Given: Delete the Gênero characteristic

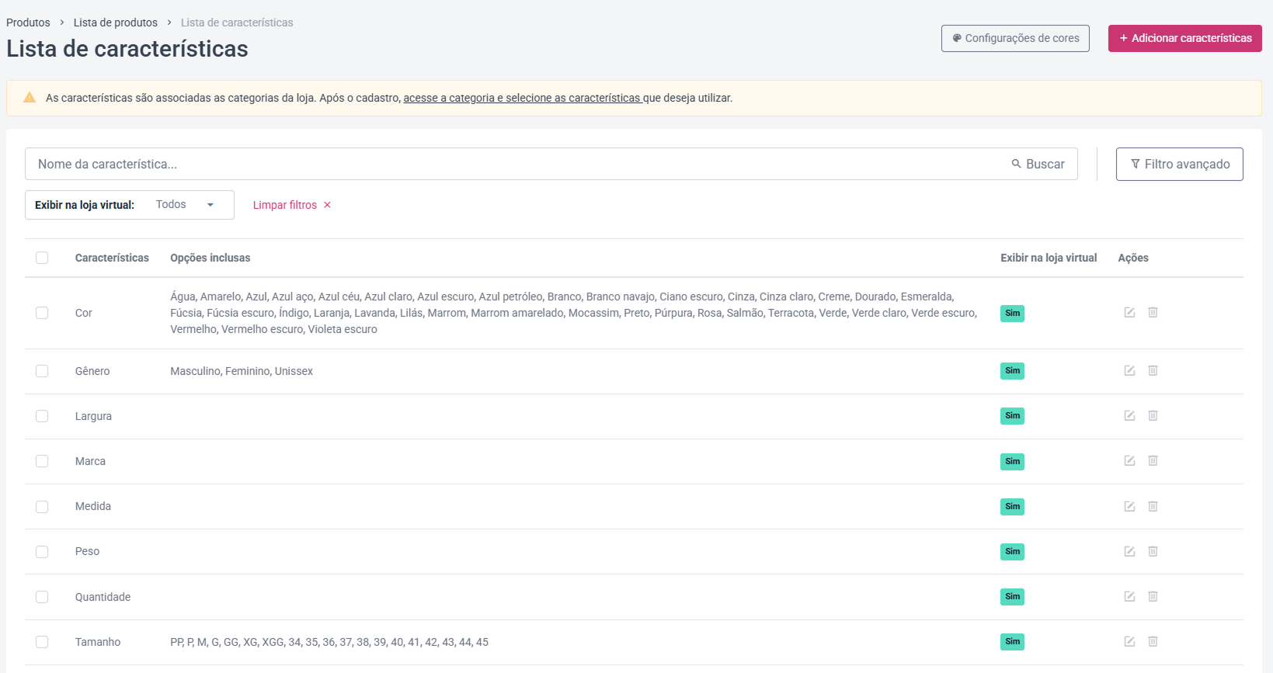Looking at the screenshot, I should tap(1153, 370).
